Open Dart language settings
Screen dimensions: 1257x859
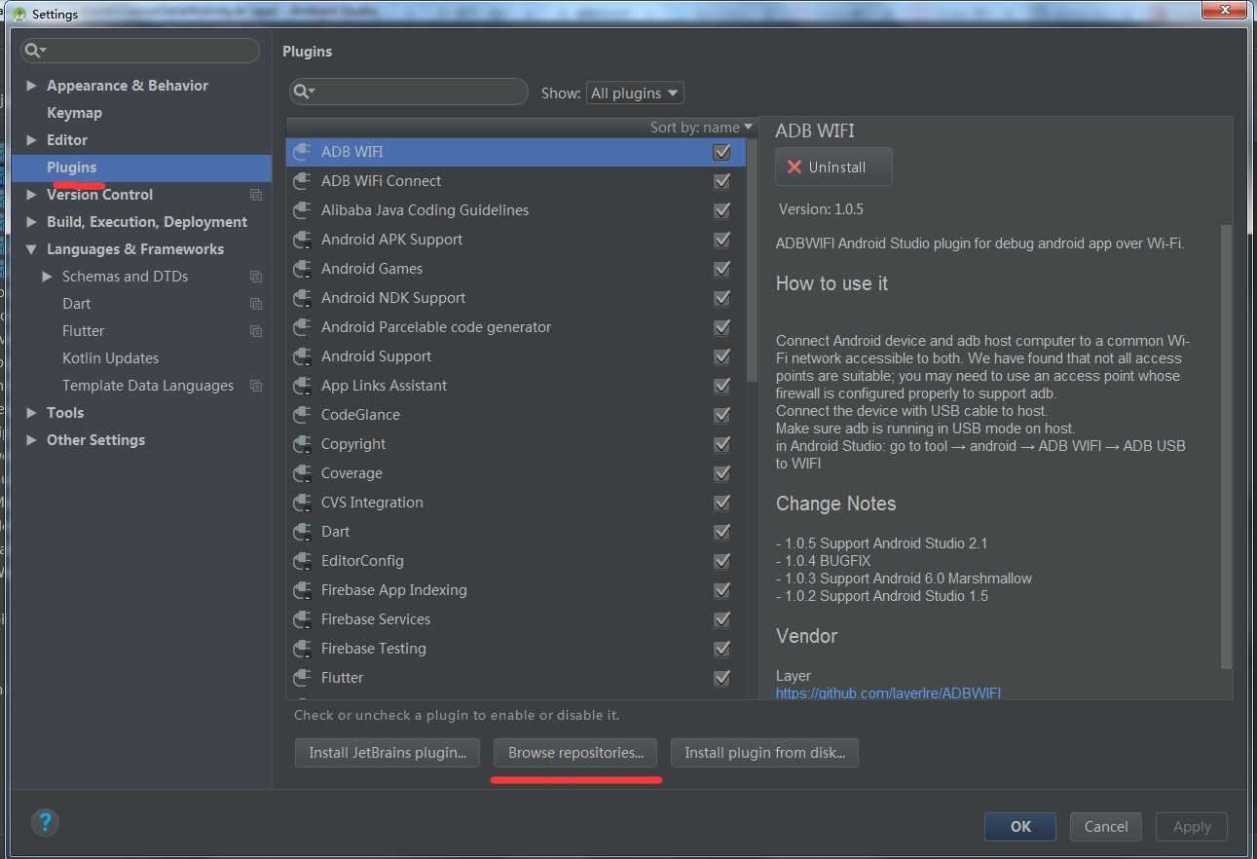(76, 304)
